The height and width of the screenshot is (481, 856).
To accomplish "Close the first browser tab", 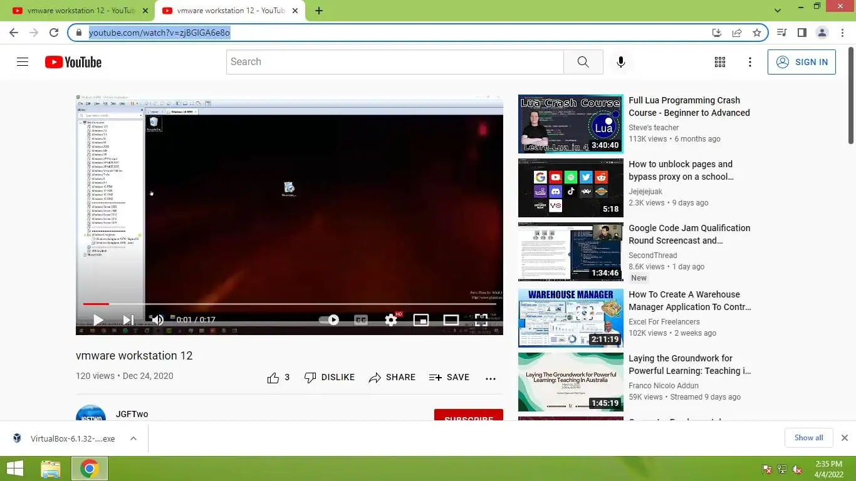I will pos(145,11).
